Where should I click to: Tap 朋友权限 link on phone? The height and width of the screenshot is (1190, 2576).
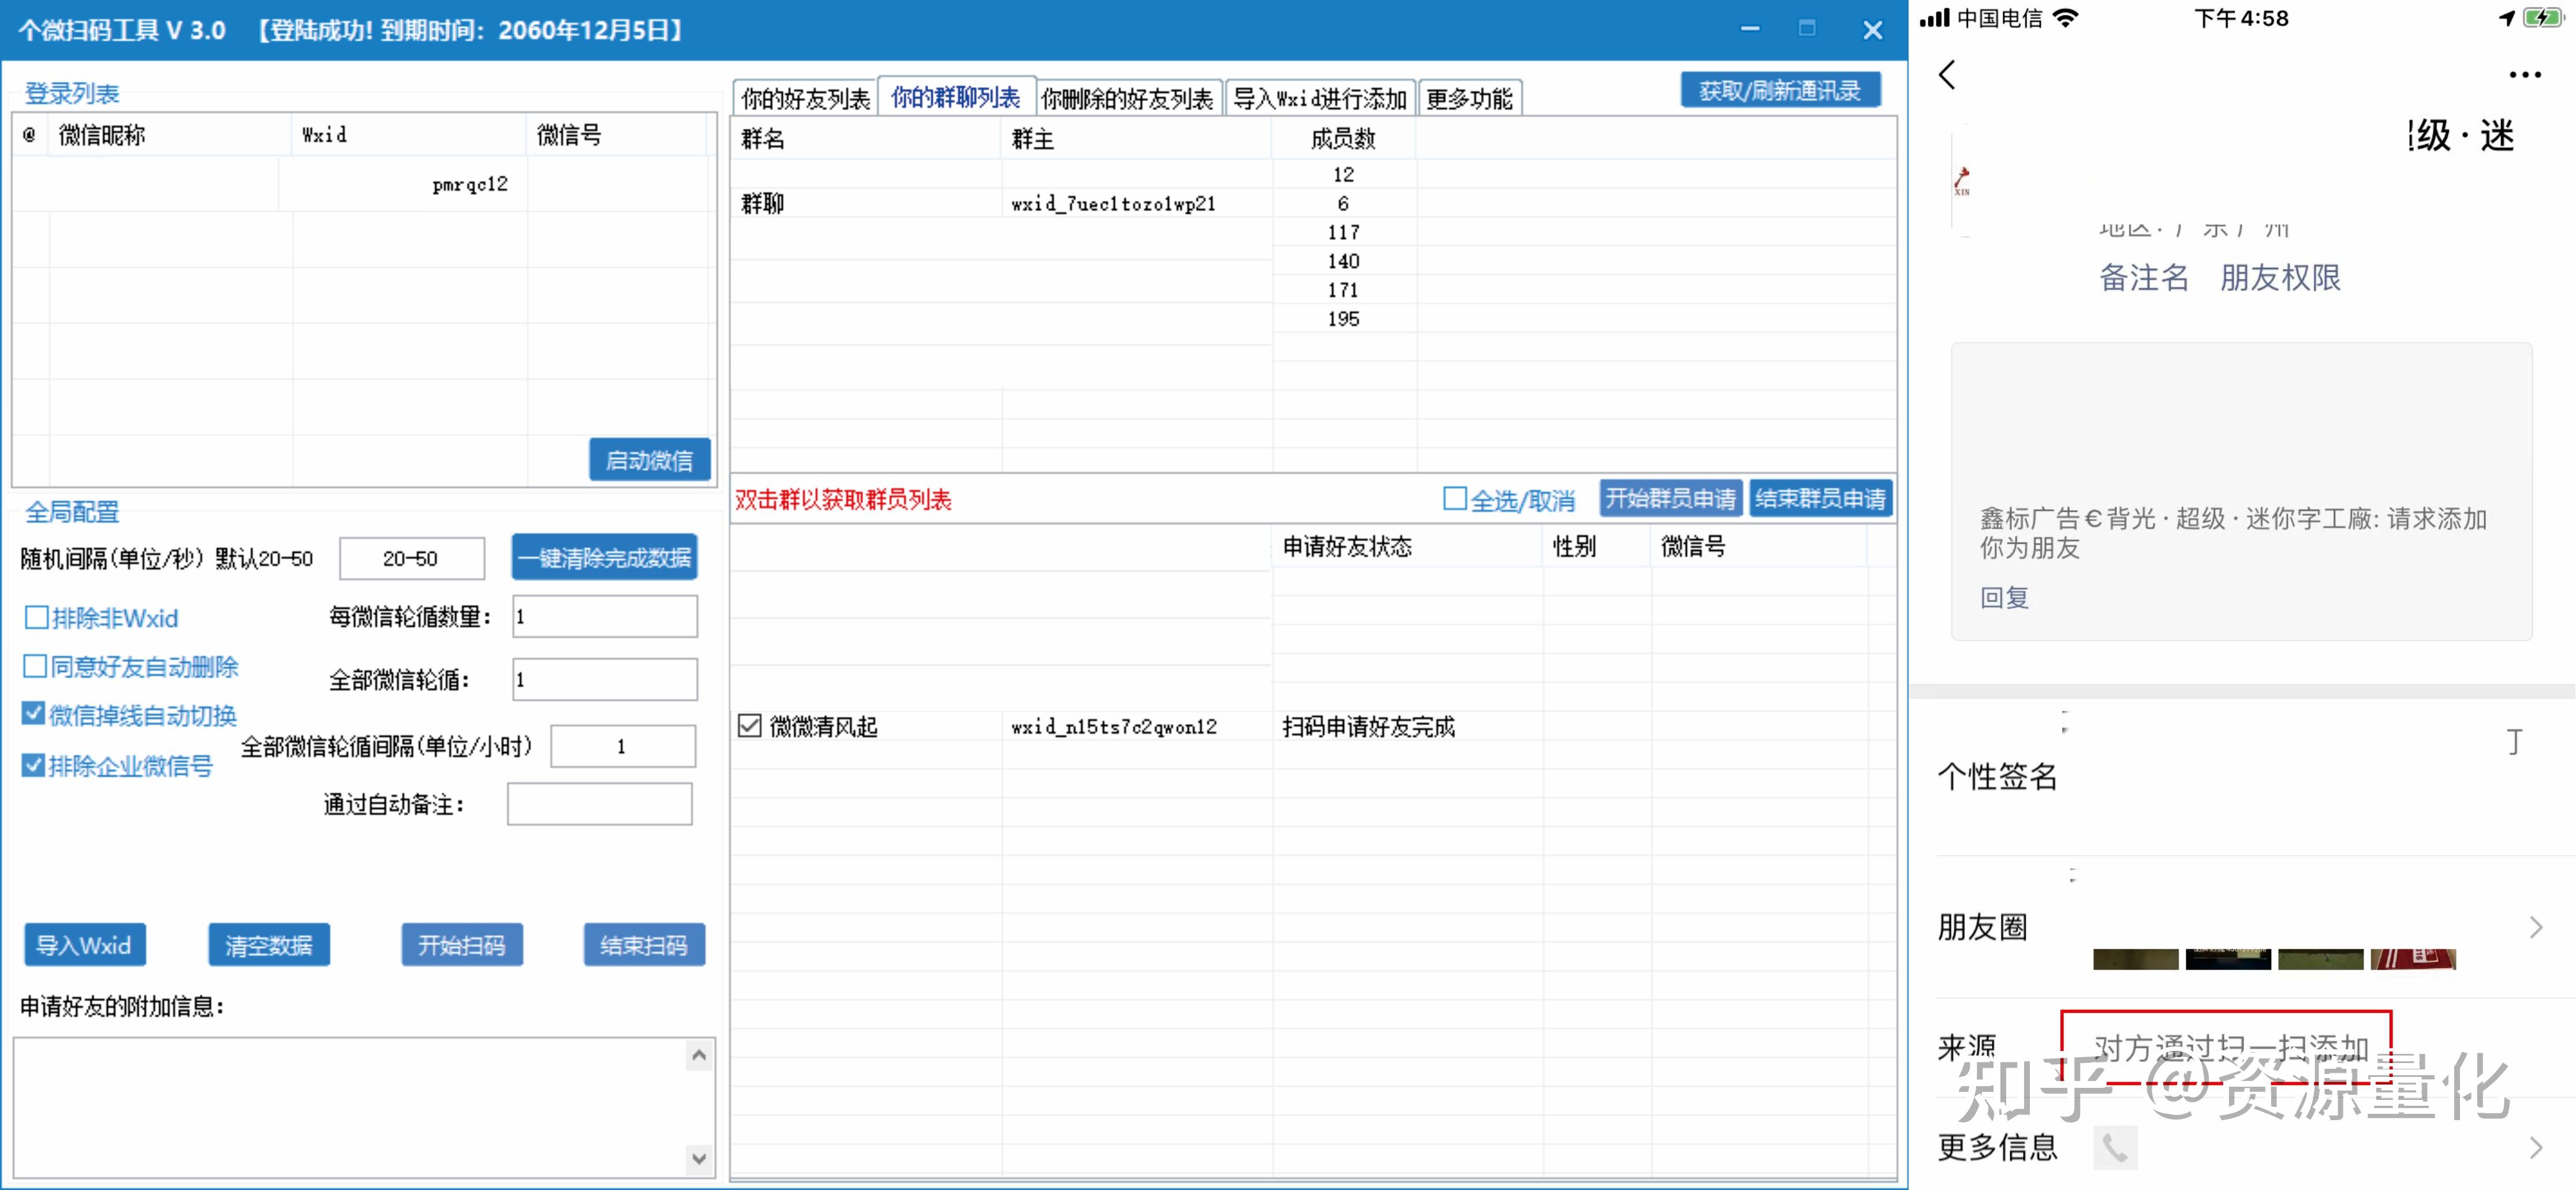2280,277
